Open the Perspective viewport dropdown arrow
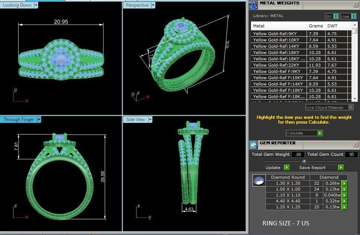360x235 pixels. tap(153, 5)
